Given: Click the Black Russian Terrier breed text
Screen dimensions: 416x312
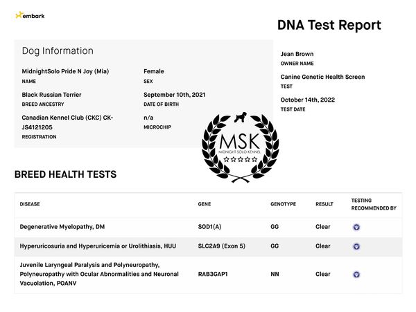Looking at the screenshot, I should (x=57, y=95).
